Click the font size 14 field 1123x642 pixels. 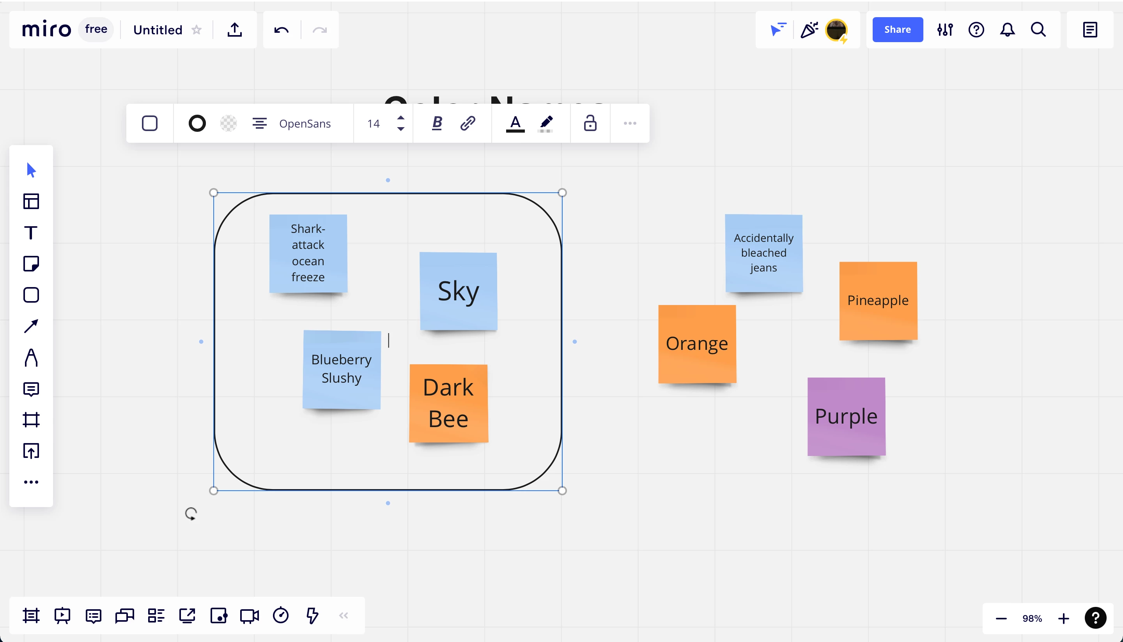click(x=373, y=124)
